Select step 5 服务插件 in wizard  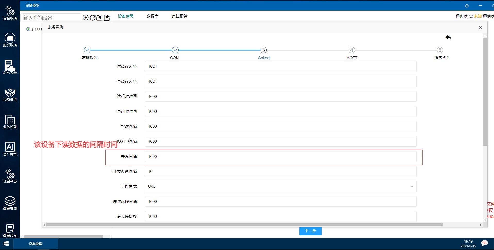[x=440, y=50]
